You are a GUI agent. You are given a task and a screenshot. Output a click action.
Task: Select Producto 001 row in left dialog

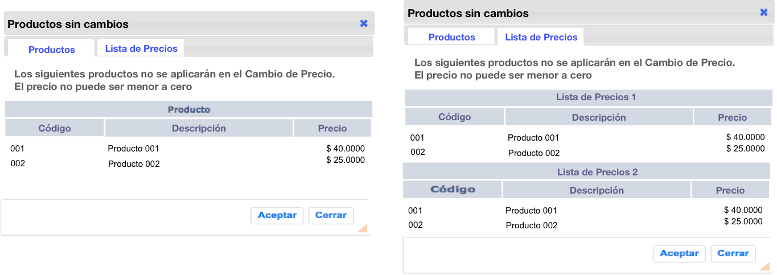tap(133, 149)
